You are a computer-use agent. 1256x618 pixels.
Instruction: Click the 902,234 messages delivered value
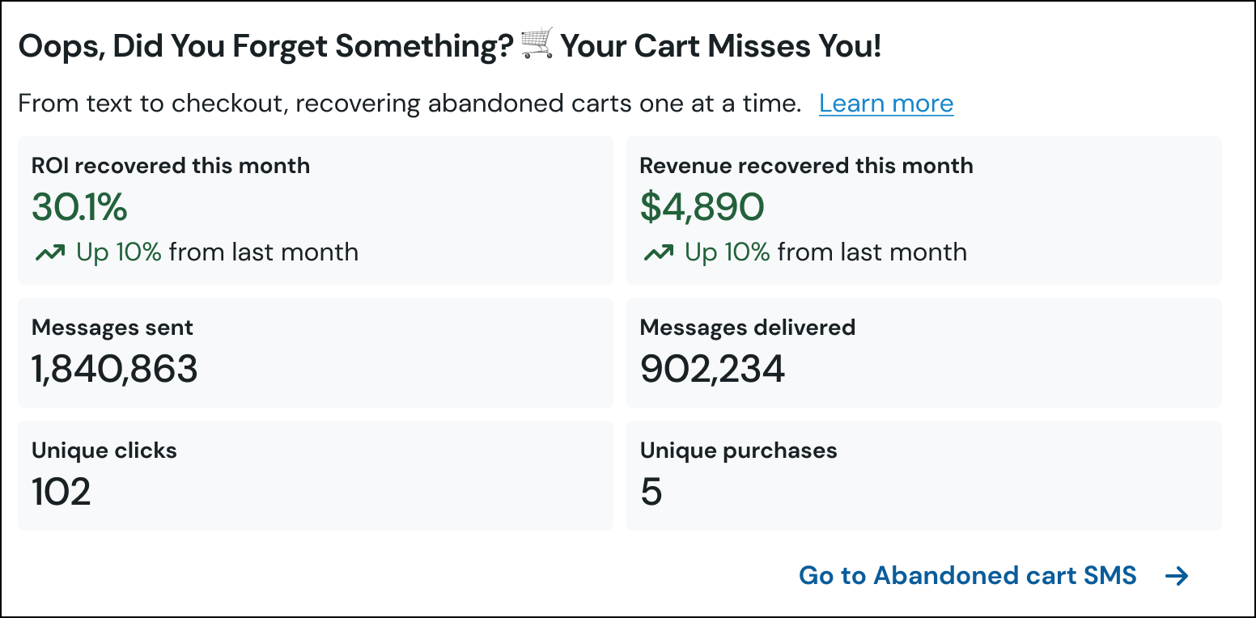tap(712, 370)
